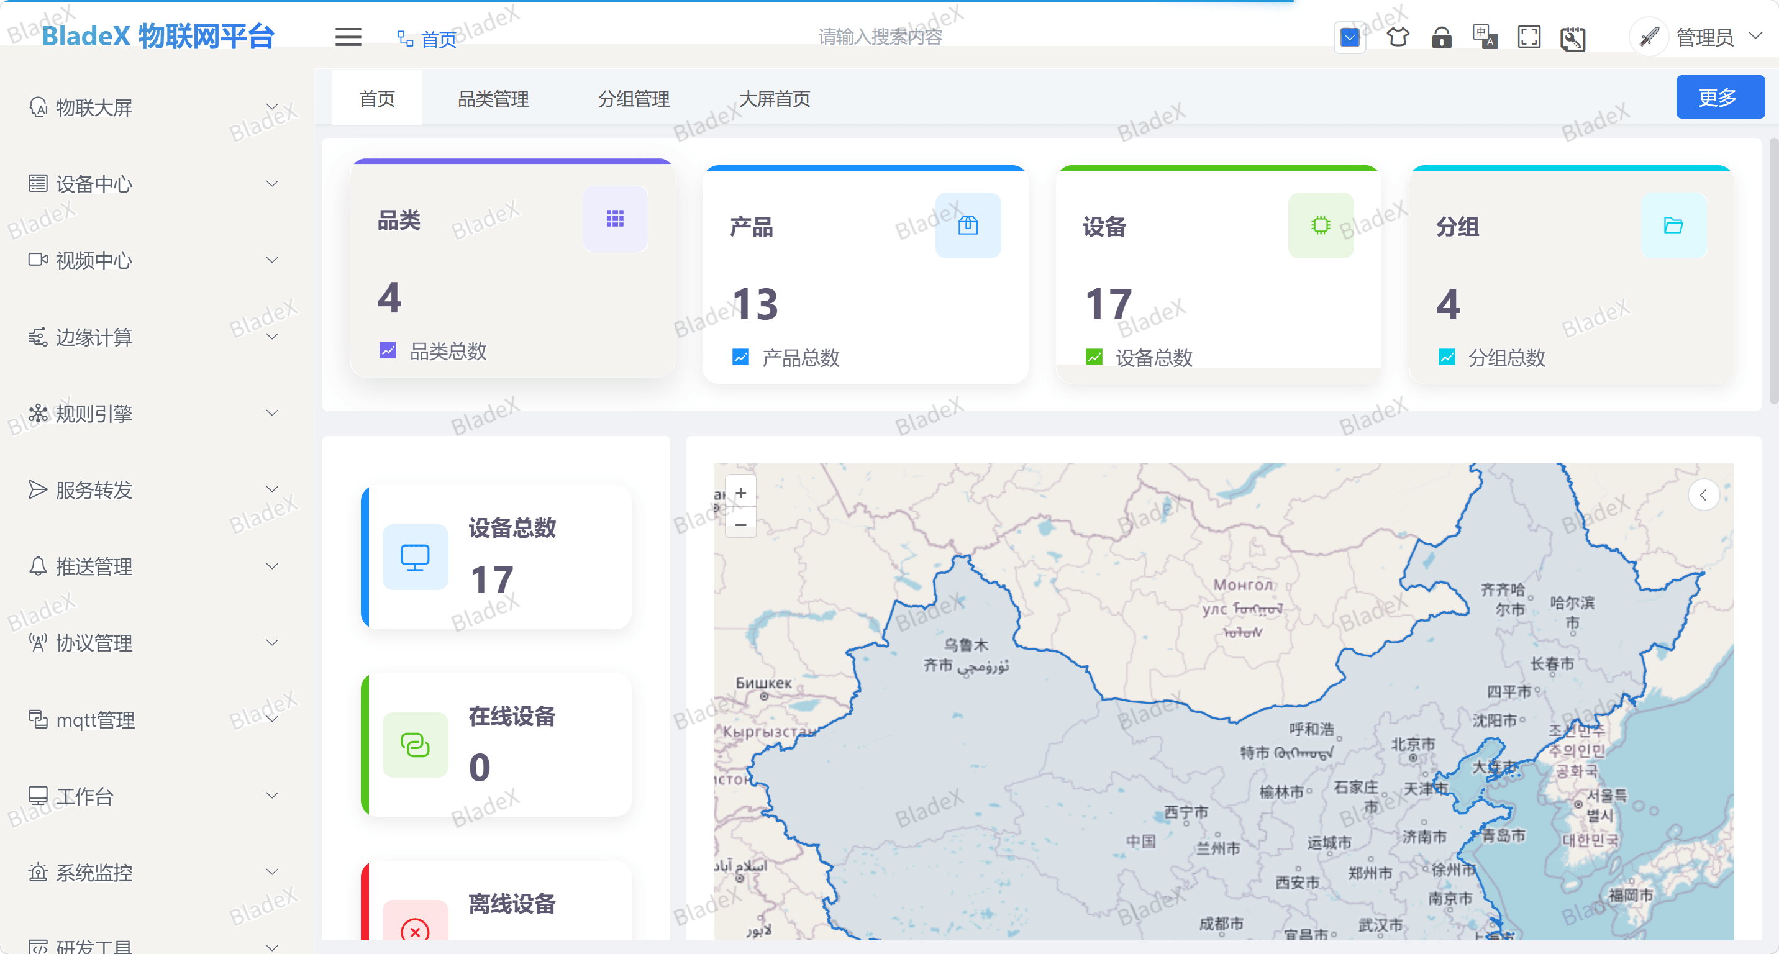The height and width of the screenshot is (954, 1779).
Task: Open the 首页 tab
Action: (x=377, y=99)
